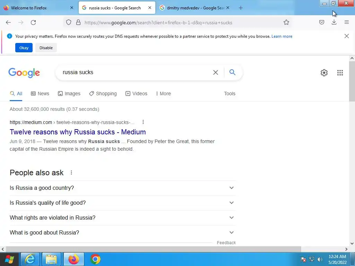The height and width of the screenshot is (266, 355).
Task: Expand 'Is Russia's quality of life good?'
Action: [123, 203]
